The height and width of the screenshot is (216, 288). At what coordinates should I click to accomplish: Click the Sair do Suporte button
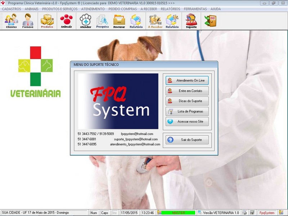point(187,140)
